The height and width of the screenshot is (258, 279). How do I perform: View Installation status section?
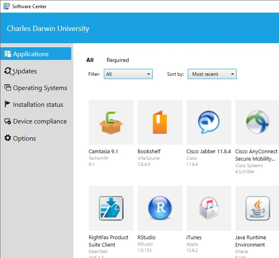pyautogui.click(x=38, y=104)
